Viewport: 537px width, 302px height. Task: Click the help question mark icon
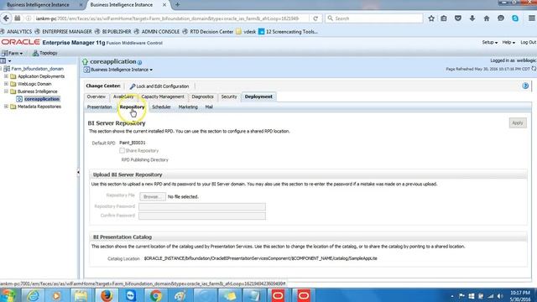tap(525, 86)
